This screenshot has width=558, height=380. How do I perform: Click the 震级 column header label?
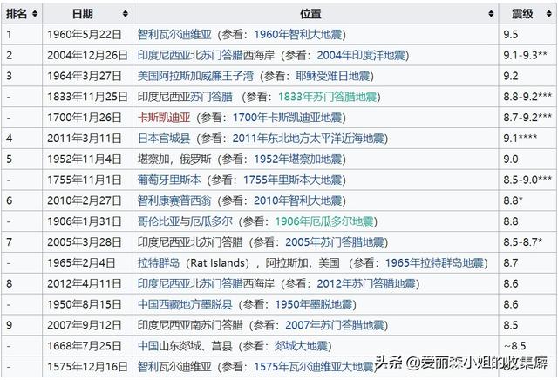point(522,14)
